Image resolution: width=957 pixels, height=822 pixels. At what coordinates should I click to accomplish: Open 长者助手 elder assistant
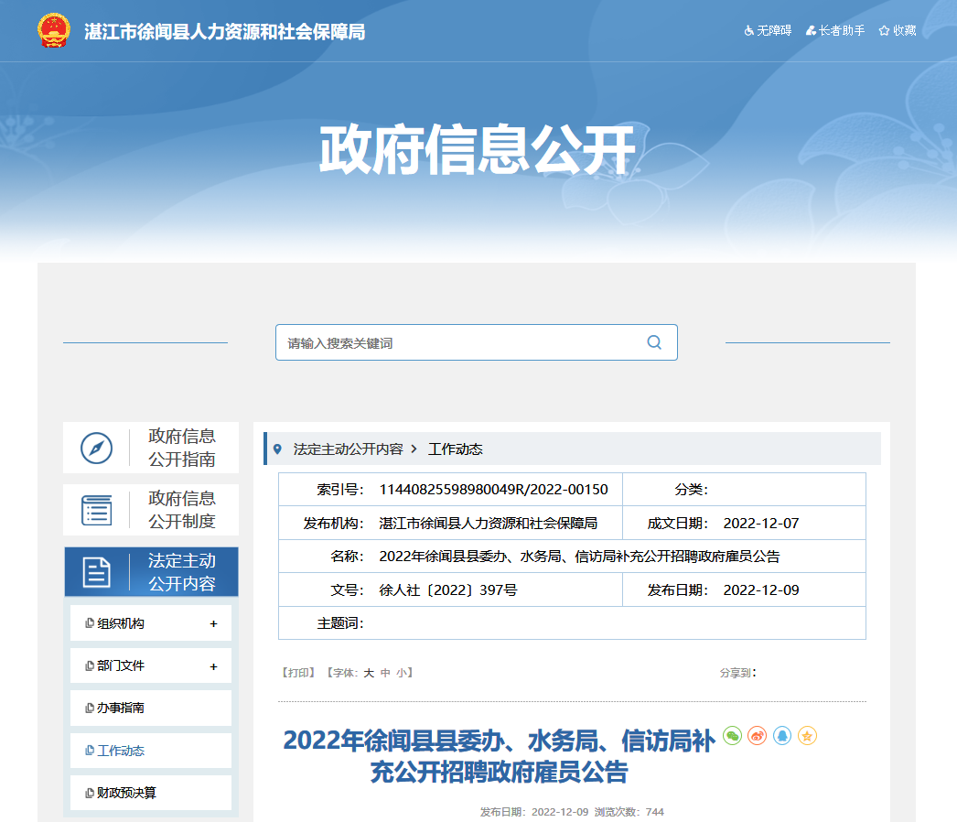pyautogui.click(x=834, y=30)
